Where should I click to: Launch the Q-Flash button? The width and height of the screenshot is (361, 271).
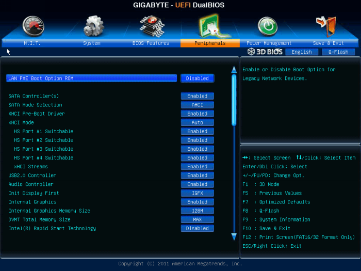tap(338, 52)
